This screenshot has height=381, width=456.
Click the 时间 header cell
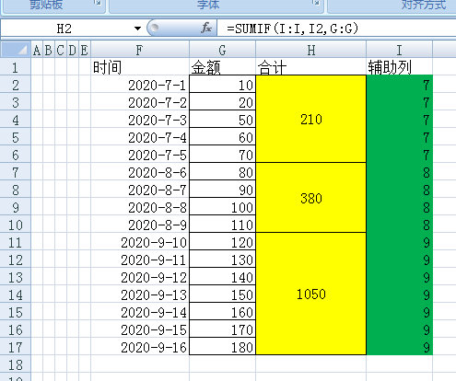pos(140,66)
